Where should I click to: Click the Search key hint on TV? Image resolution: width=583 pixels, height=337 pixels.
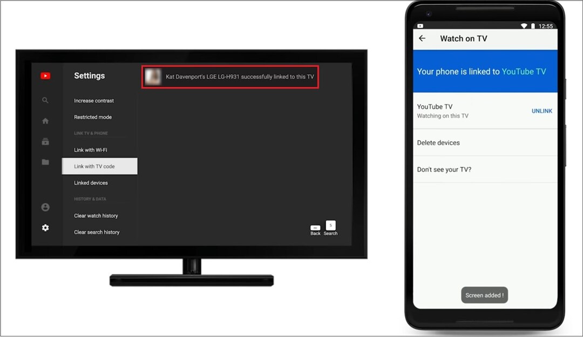330,228
